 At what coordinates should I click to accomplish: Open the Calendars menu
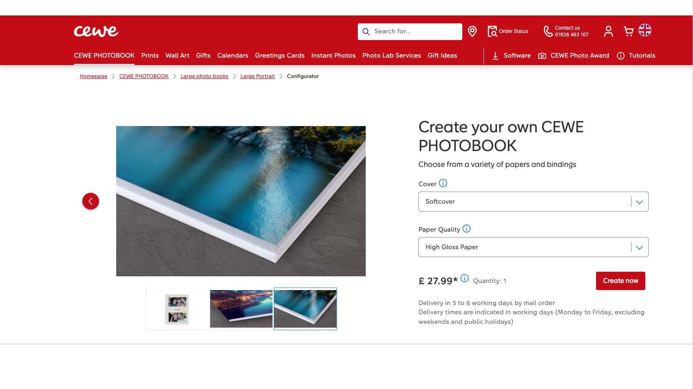233,56
